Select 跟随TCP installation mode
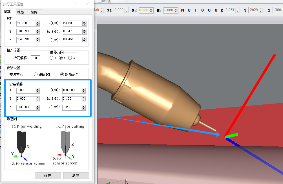Image resolution: width=283 pixels, height=184 pixels. pos(36,75)
